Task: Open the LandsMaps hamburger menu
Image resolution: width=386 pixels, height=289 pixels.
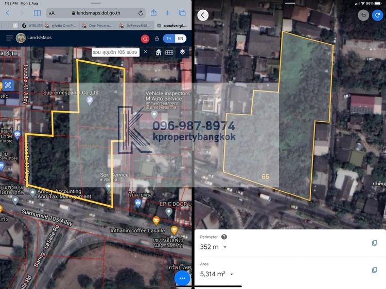Action: pyautogui.click(x=9, y=38)
